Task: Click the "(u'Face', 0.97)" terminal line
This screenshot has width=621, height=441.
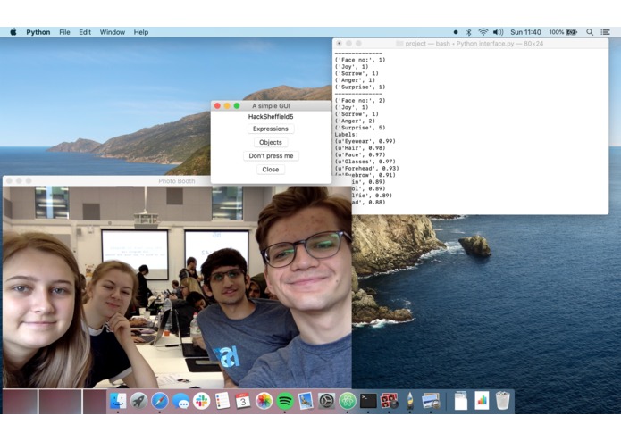Action: coord(360,154)
